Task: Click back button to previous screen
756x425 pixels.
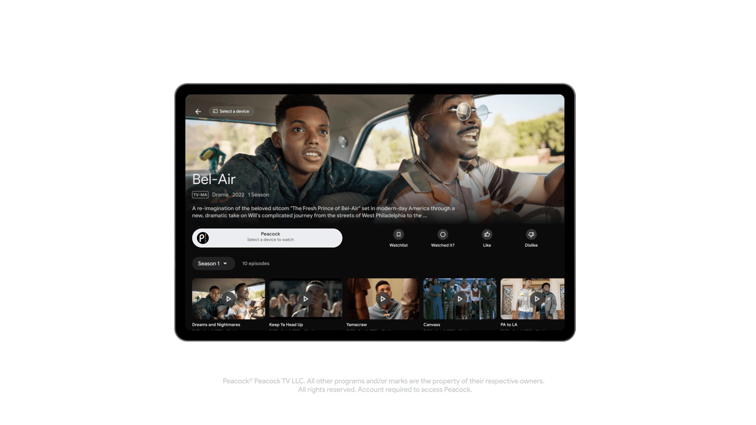Action: click(x=198, y=111)
